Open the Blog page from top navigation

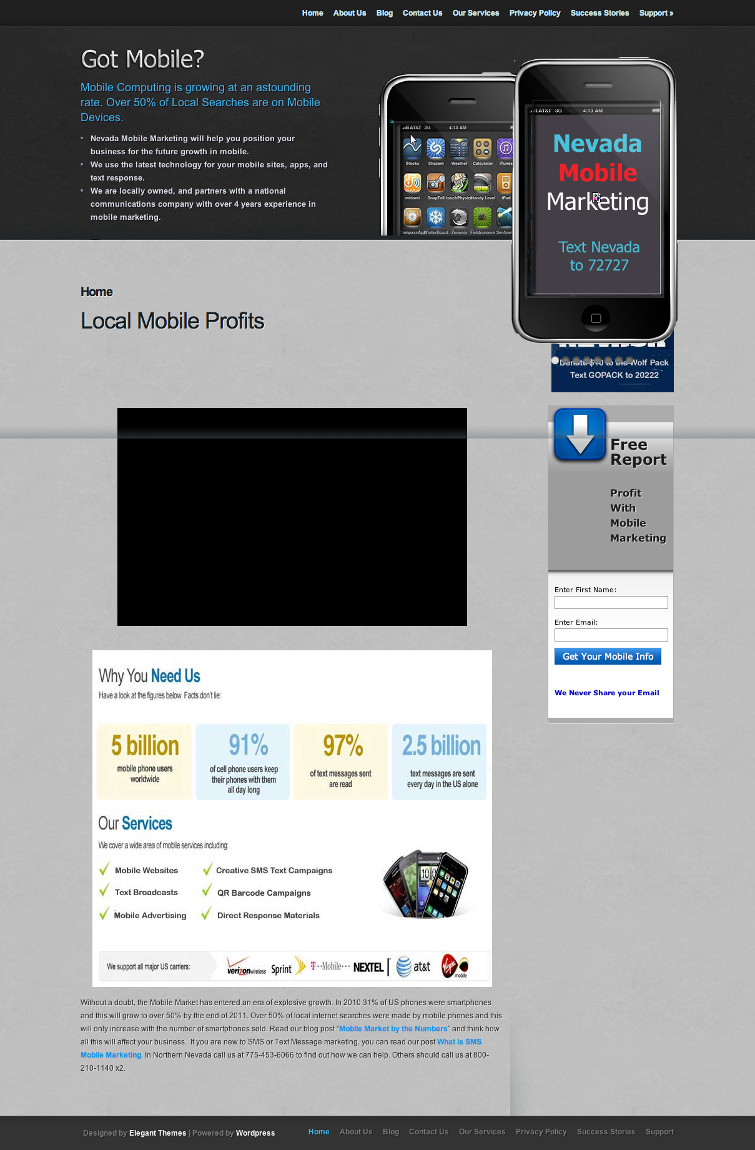coord(385,13)
